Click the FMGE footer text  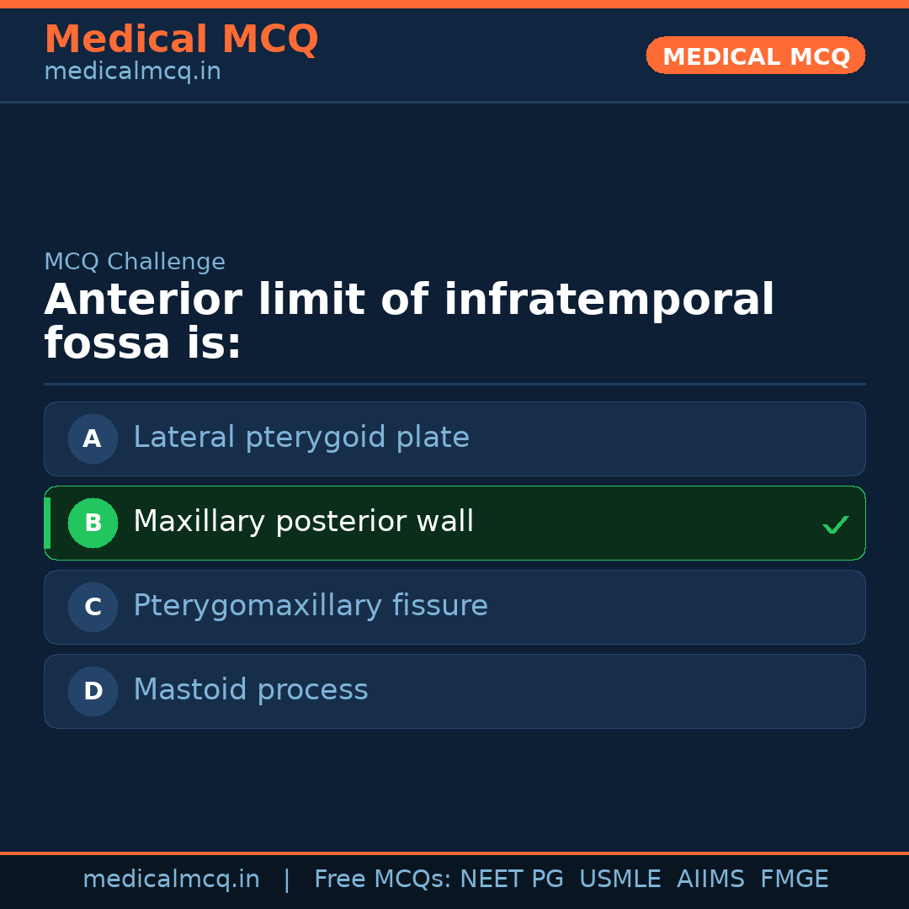pyautogui.click(x=794, y=880)
